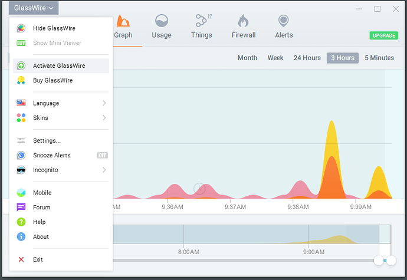The height and width of the screenshot is (280, 407).
Task: Click the circular marker on the graph
Action: (x=199, y=189)
